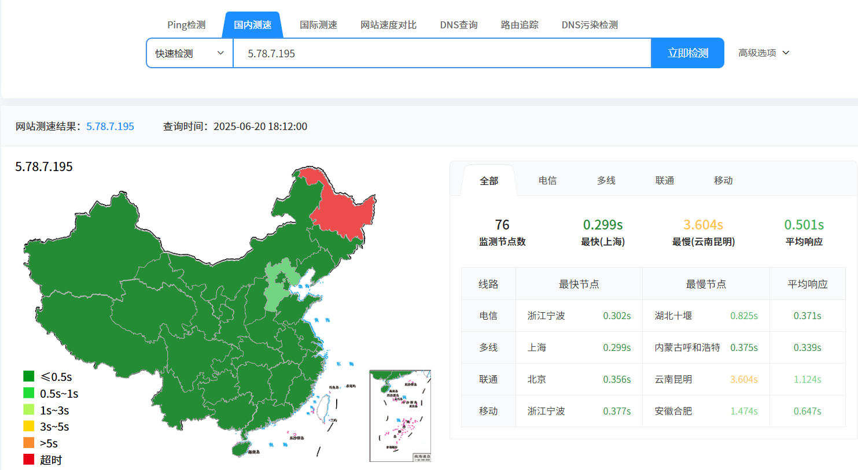Viewport: 858px width, 470px height.
Task: Focus the IP address input field
Action: click(x=442, y=53)
